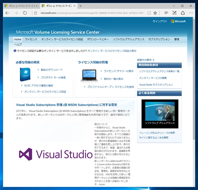Open the Hub lines icon
The width and height of the screenshot is (198, 190).
point(166,13)
